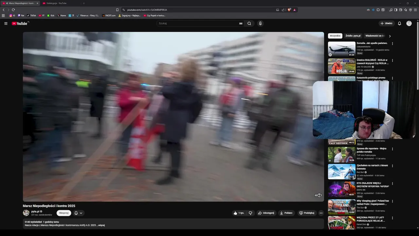This screenshot has width=419, height=236.
Task: Open the Filman.cc bookmark
Action: tap(88, 15)
